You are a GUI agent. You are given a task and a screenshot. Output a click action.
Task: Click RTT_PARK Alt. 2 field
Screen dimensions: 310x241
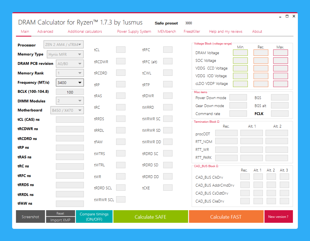tap(277, 158)
